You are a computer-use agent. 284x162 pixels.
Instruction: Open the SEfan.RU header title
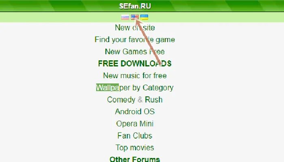pos(135,6)
